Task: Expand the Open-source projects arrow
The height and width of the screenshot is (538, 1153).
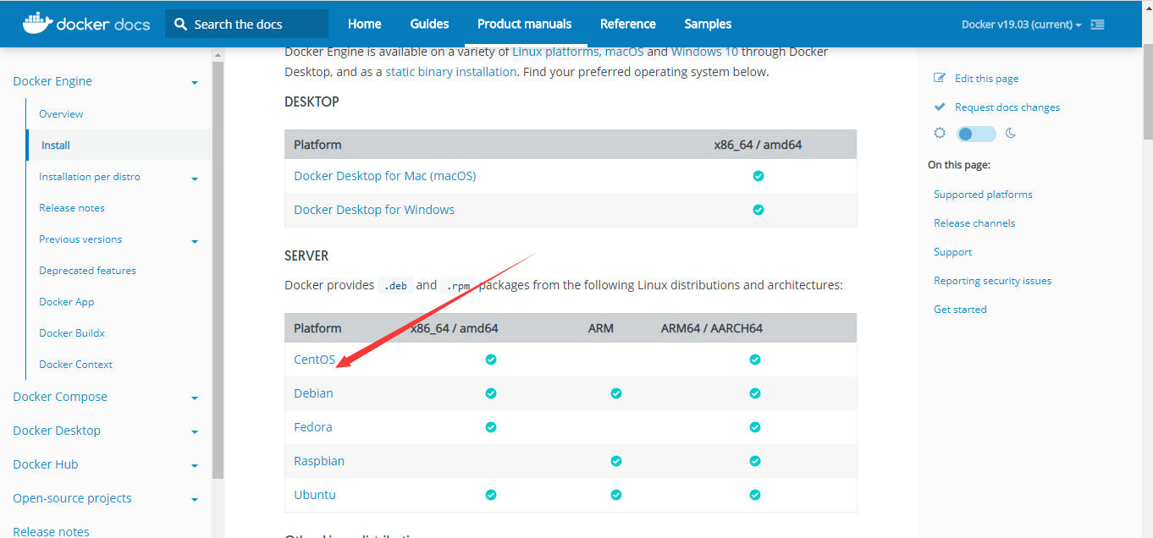Action: coord(195,500)
